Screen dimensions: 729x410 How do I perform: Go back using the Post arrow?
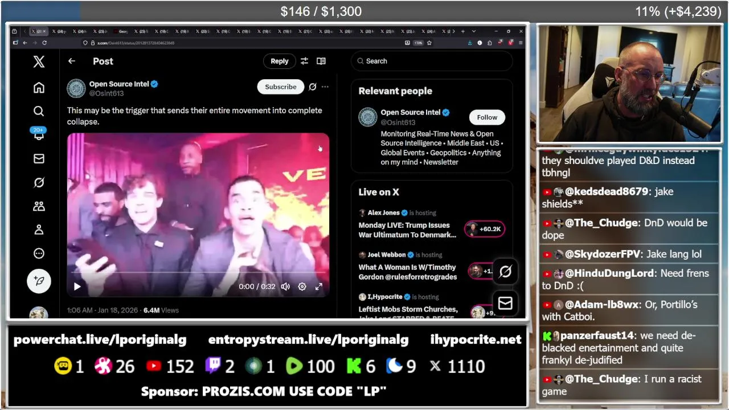pyautogui.click(x=72, y=61)
